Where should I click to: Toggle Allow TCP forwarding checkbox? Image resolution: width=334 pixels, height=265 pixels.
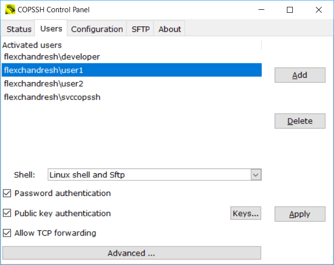(7, 233)
